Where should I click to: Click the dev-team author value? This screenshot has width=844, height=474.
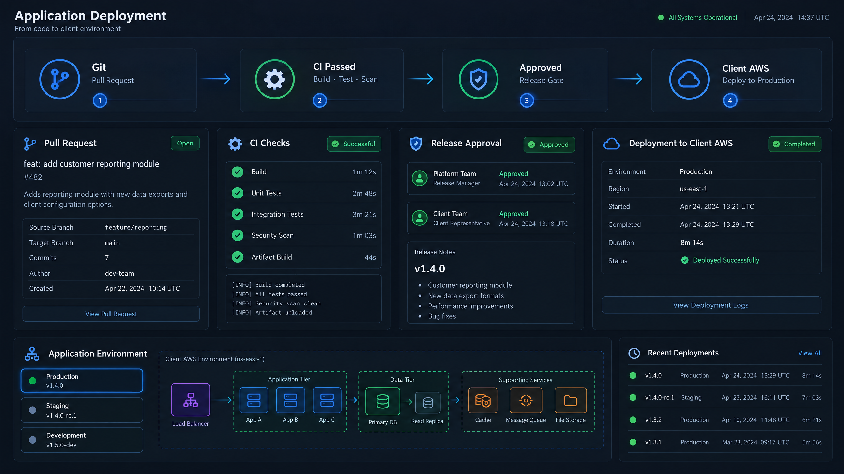pyautogui.click(x=119, y=273)
